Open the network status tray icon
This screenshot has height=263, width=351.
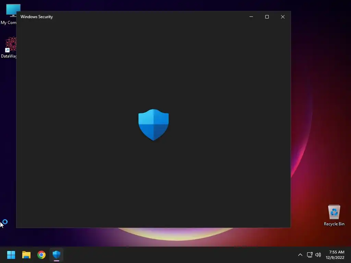point(310,255)
